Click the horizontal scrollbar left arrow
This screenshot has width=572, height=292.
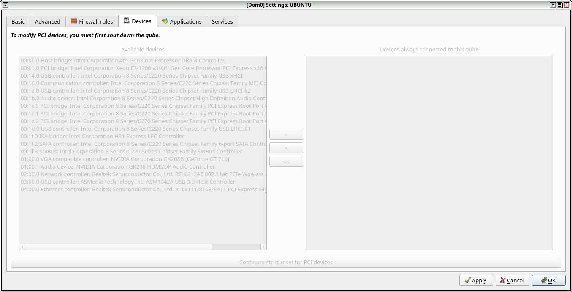[x=22, y=247]
